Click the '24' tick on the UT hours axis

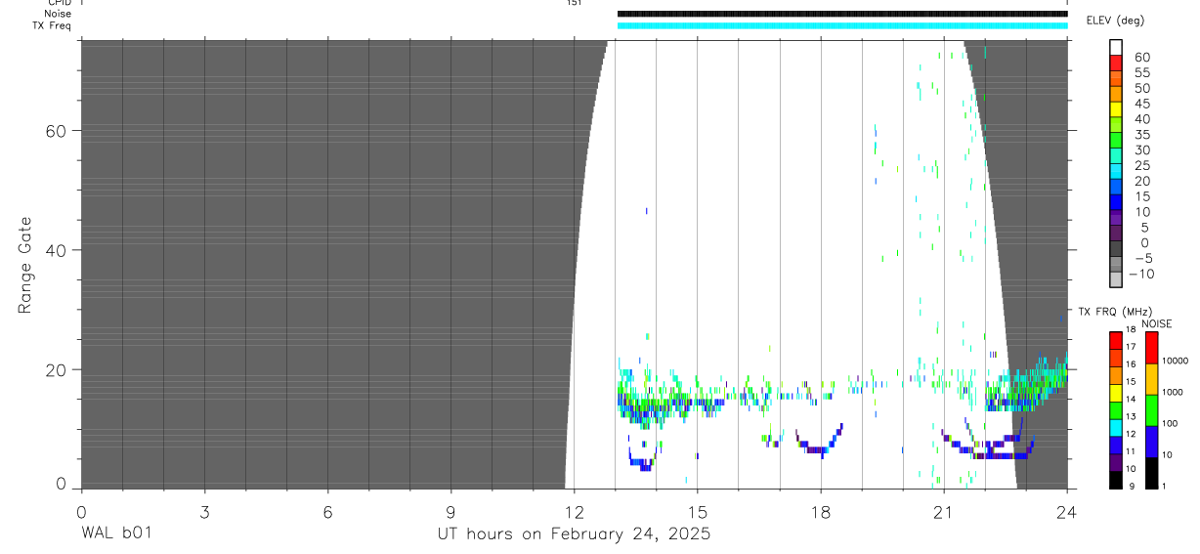point(1067,511)
